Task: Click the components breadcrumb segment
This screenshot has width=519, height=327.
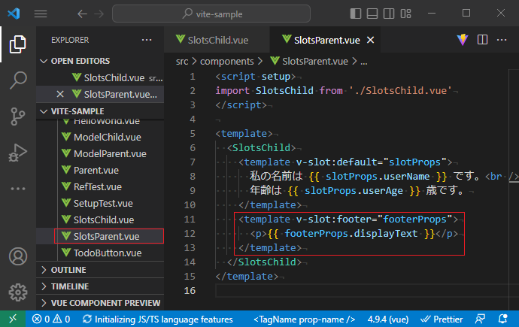Action: pos(226,62)
